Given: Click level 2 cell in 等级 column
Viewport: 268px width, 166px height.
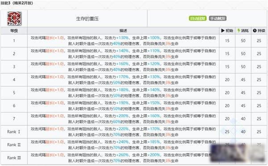Looking at the screenshot, I should coord(14,54).
